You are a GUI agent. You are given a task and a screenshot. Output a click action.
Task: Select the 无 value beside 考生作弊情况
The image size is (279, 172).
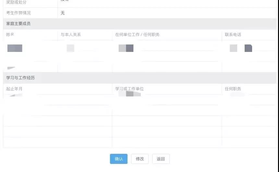(x=63, y=13)
